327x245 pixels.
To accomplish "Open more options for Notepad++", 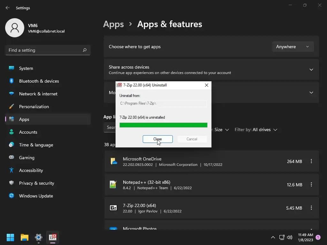I will (311, 185).
